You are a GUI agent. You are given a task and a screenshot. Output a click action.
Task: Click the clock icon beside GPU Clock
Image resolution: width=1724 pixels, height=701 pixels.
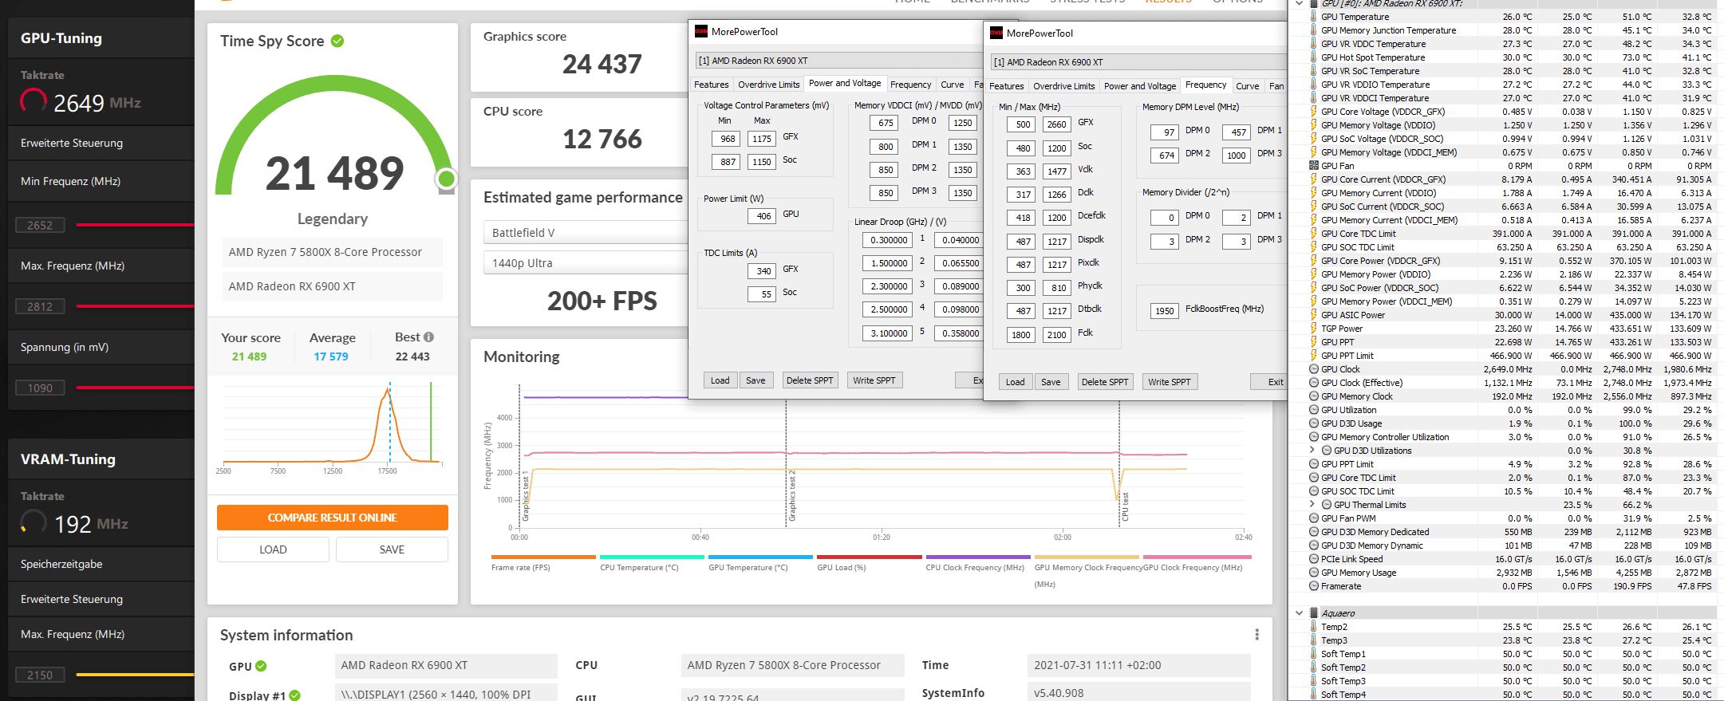1313,369
